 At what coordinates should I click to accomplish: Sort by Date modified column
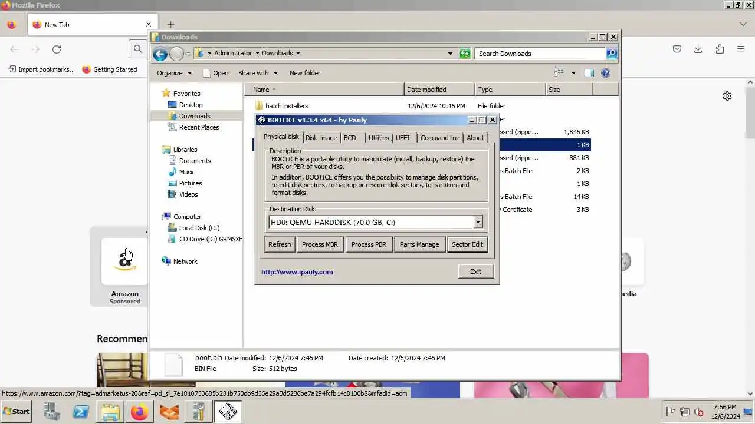[439, 90]
